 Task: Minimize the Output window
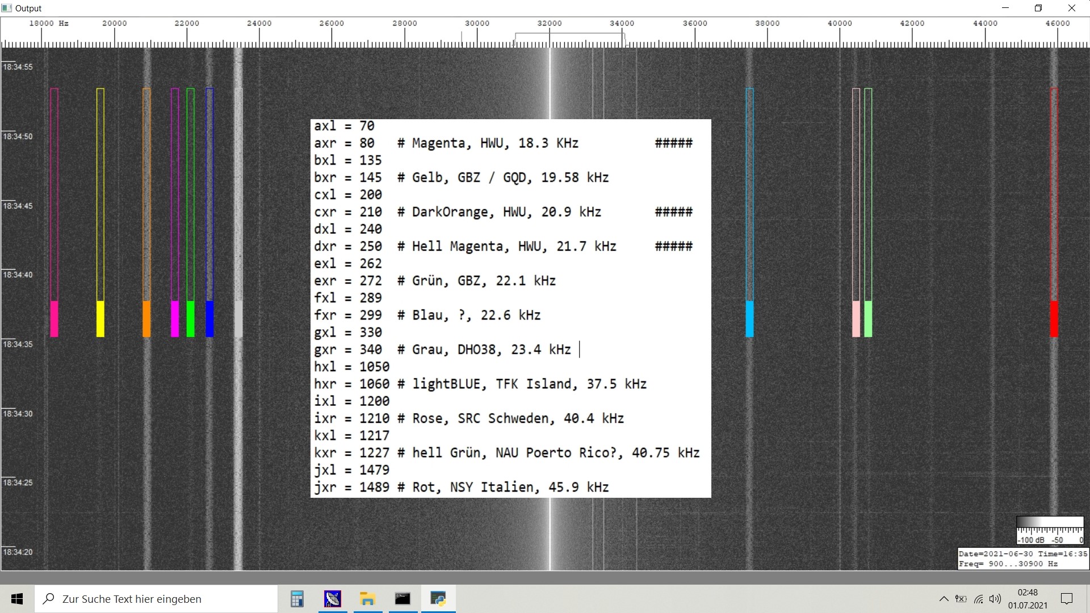click(x=1005, y=8)
